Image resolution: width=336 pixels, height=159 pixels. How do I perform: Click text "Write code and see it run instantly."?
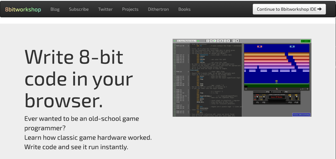tap(76, 147)
